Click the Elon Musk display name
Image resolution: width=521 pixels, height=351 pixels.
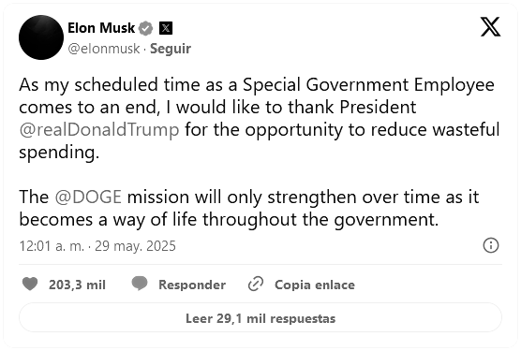pos(101,28)
